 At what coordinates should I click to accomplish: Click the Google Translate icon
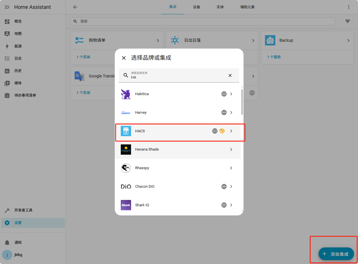click(x=79, y=76)
